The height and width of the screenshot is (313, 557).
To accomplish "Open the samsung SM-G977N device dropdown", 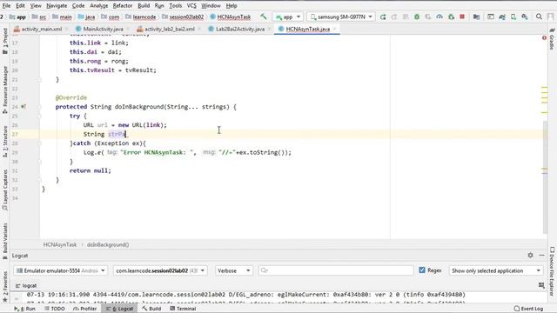I will click(x=341, y=17).
